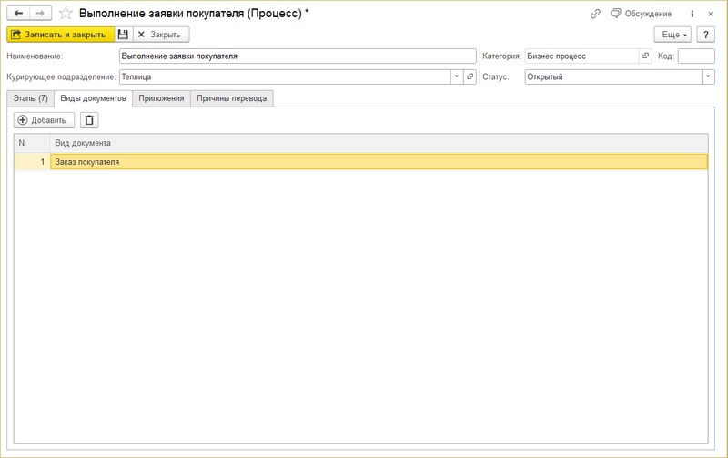Delete the selected row with trash icon
This screenshot has width=728, height=458.
pyautogui.click(x=89, y=120)
